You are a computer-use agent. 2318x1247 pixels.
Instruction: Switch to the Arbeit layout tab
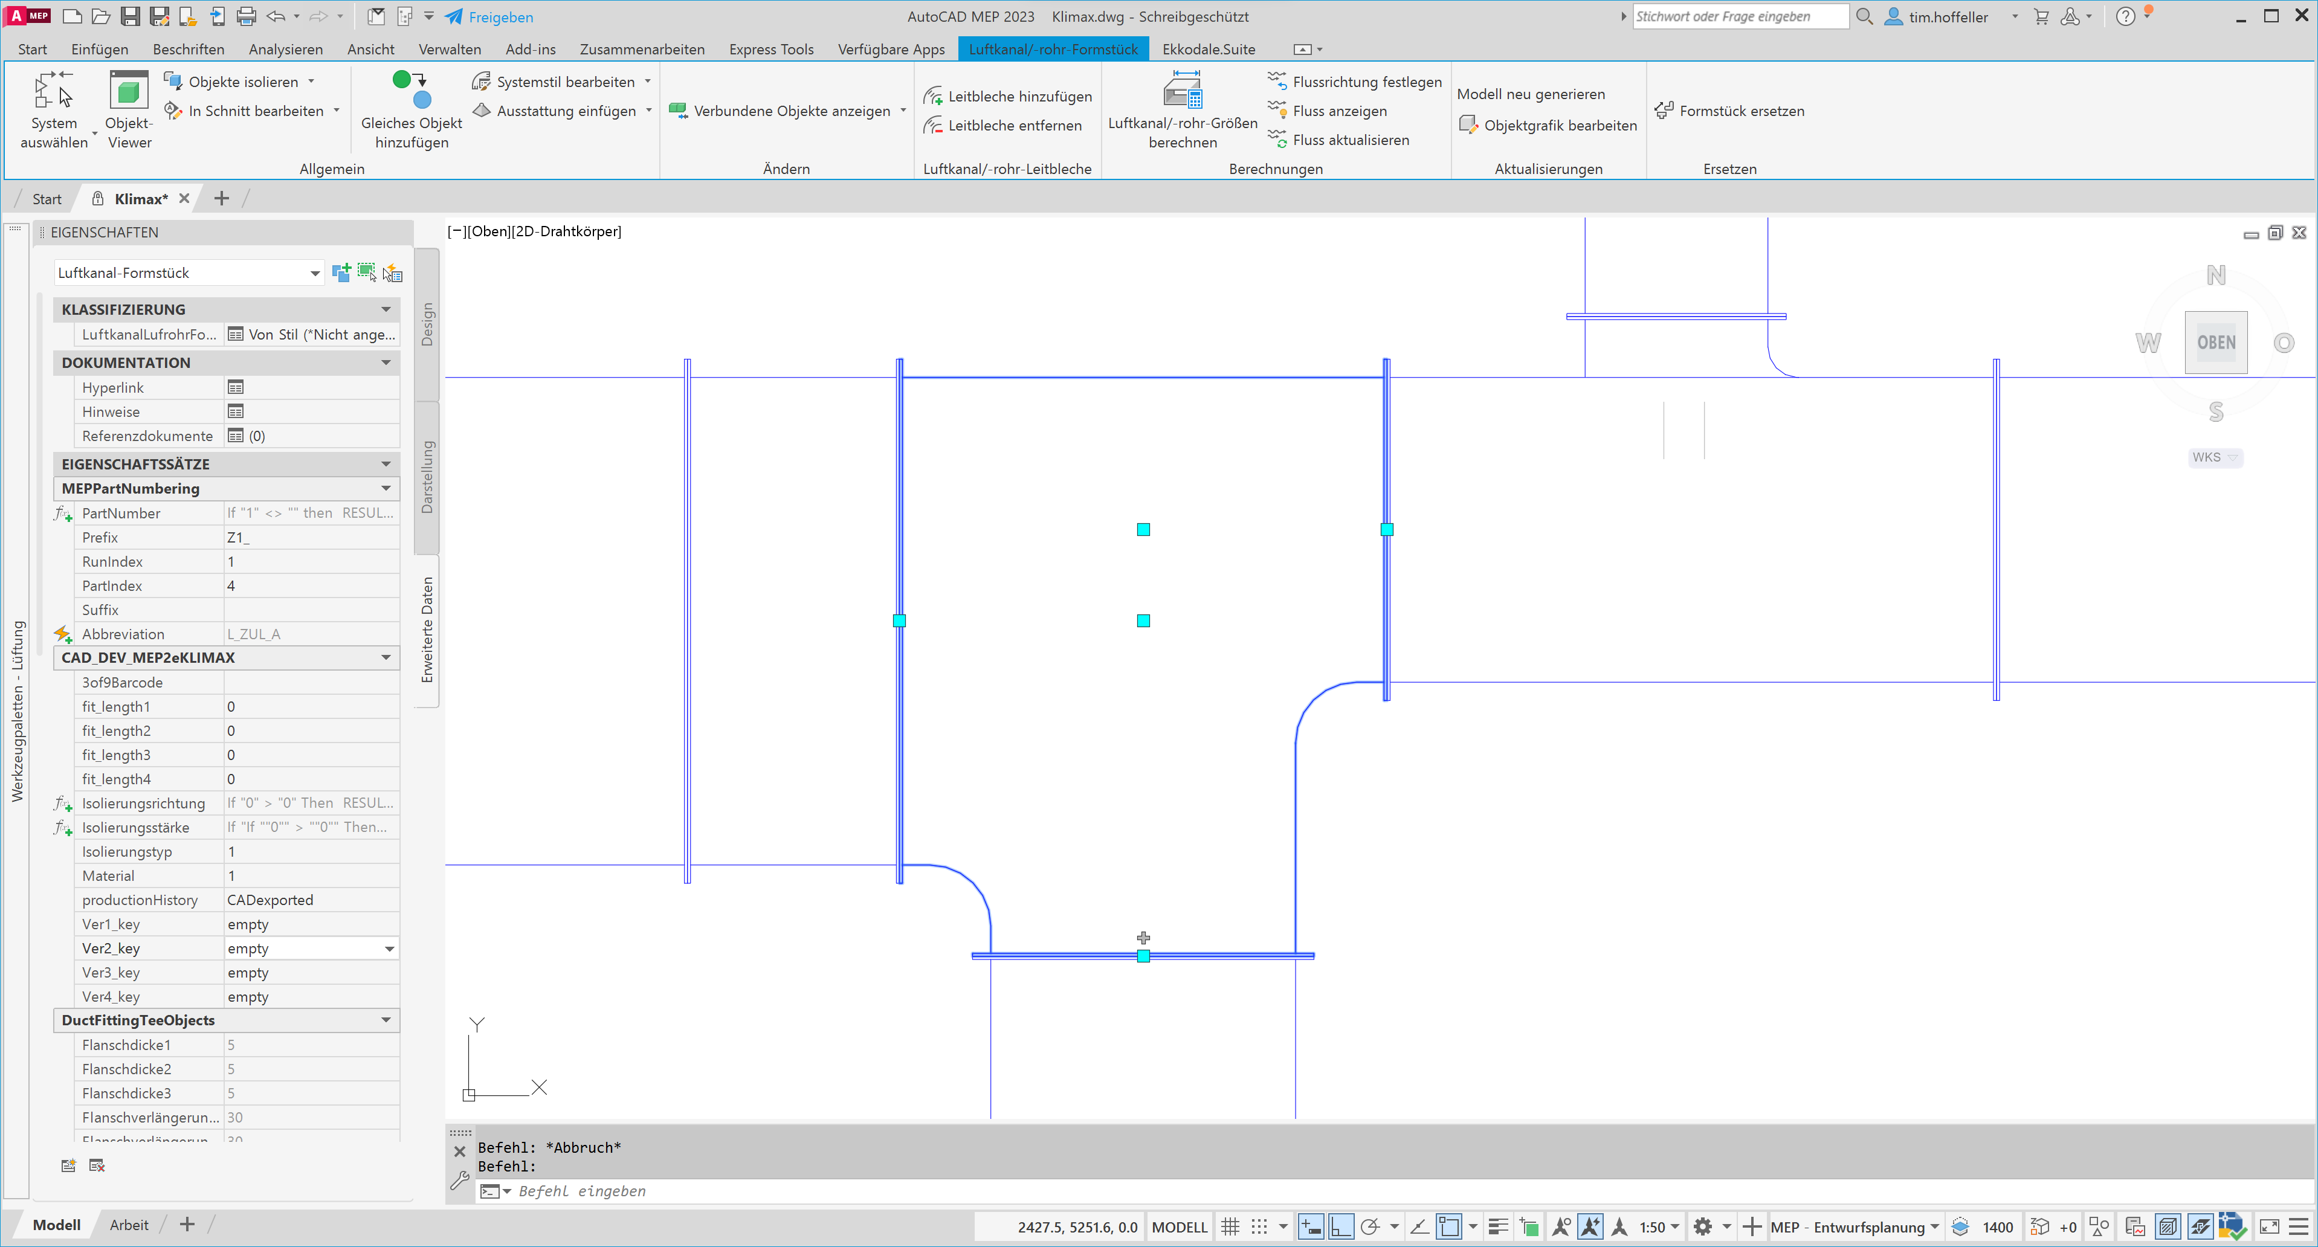(x=129, y=1225)
